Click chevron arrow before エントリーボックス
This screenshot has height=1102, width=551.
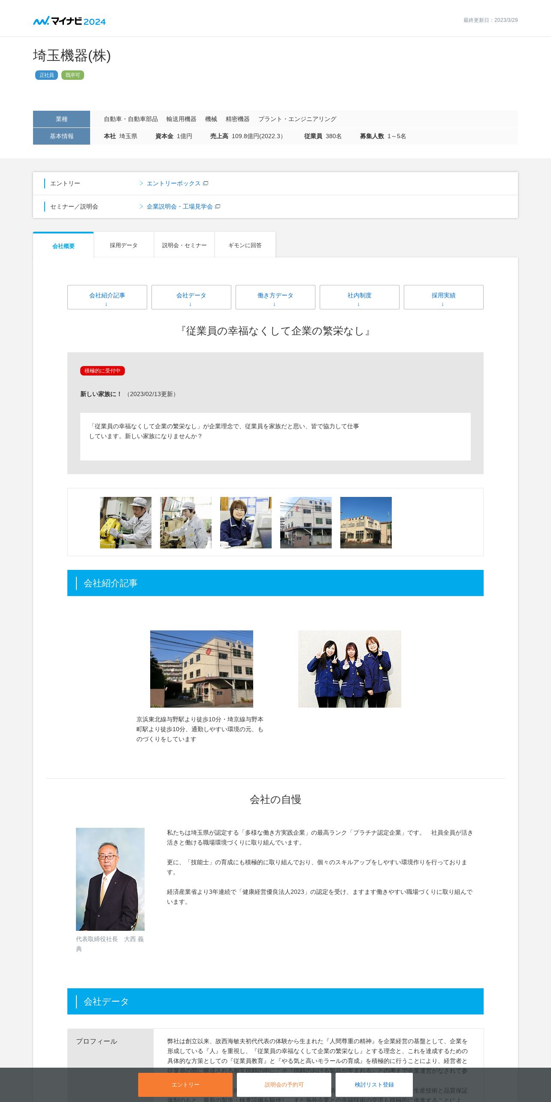[x=141, y=183]
